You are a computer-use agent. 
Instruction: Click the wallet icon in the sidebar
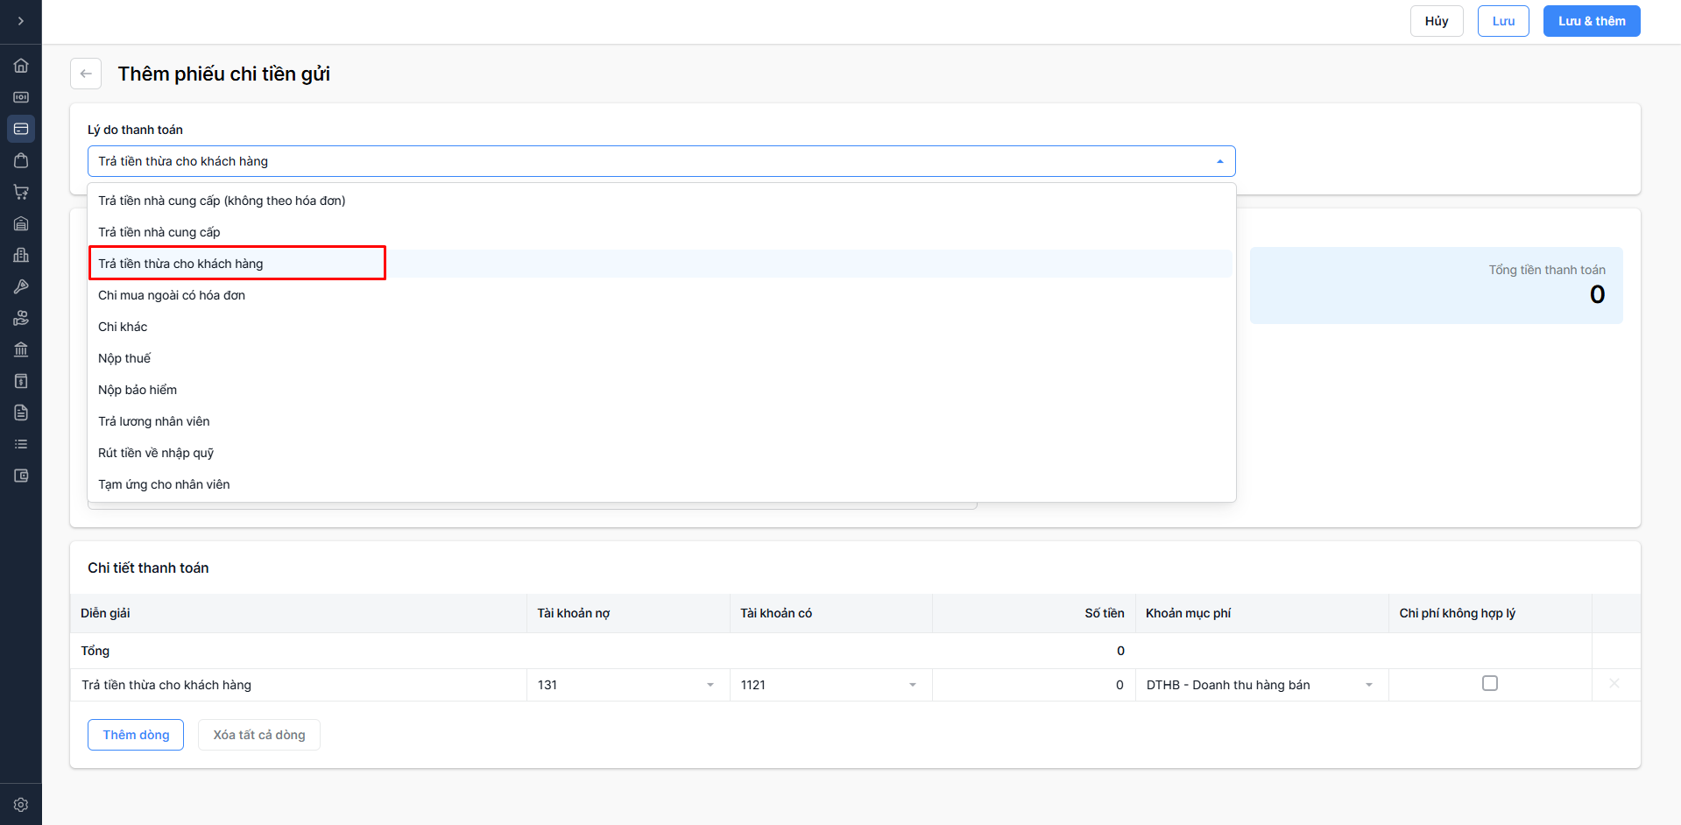coord(21,476)
